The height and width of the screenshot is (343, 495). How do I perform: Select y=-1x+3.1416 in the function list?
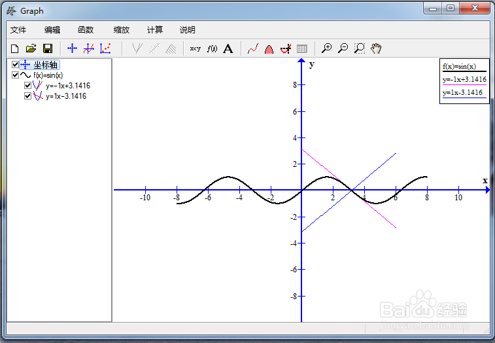(68, 86)
